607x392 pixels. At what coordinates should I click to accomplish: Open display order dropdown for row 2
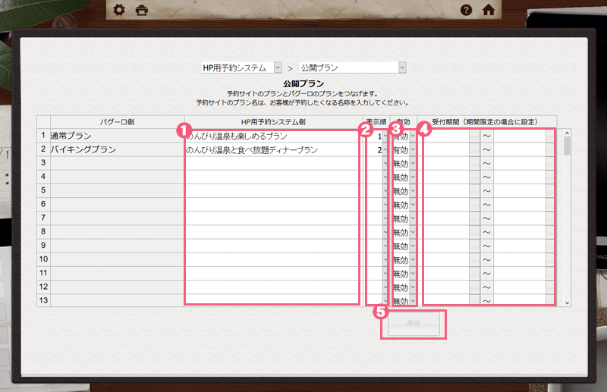tap(385, 150)
